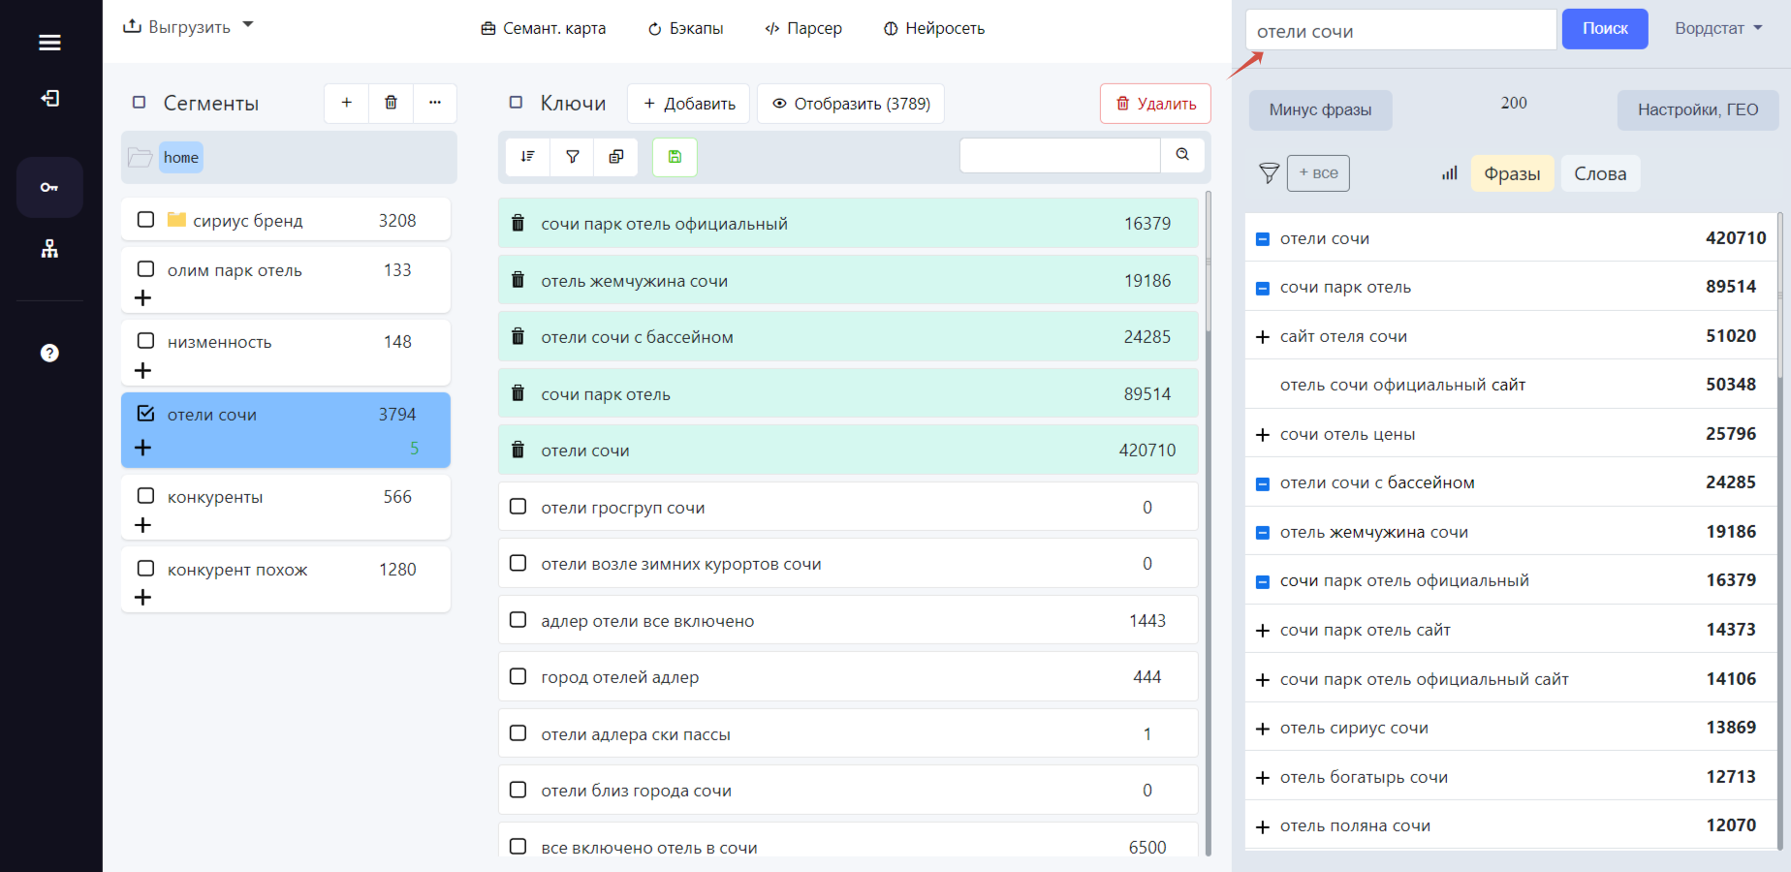This screenshot has width=1791, height=872.
Task: Check the конкуренты segment checkbox
Action: (x=145, y=496)
